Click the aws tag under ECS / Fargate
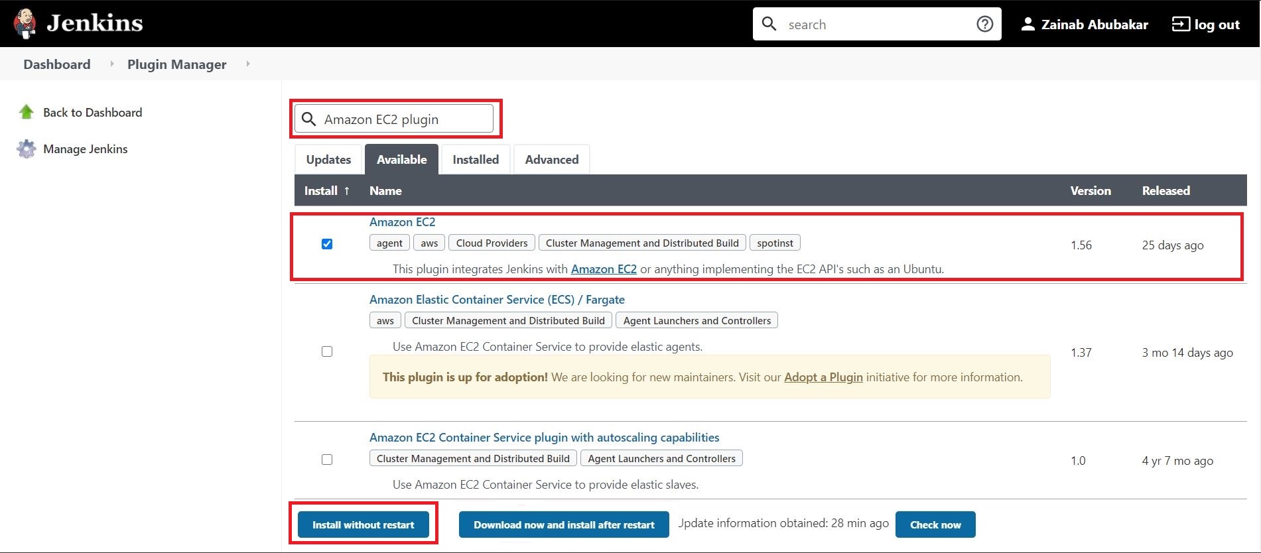Image resolution: width=1261 pixels, height=553 pixels. pos(385,320)
